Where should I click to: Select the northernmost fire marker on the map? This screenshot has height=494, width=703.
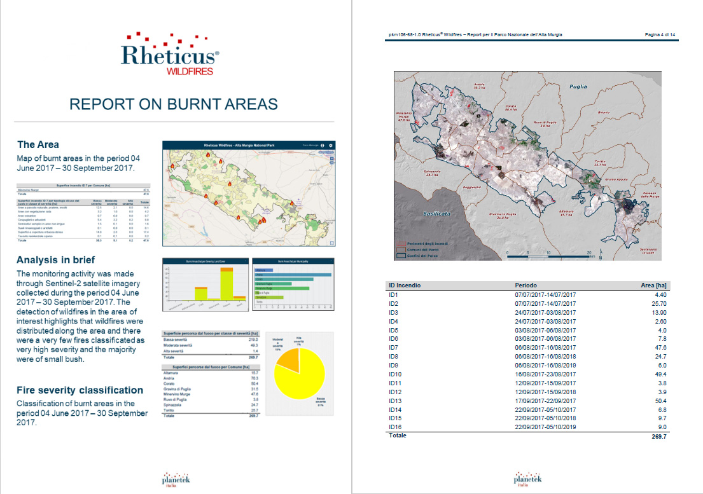[x=208, y=155]
